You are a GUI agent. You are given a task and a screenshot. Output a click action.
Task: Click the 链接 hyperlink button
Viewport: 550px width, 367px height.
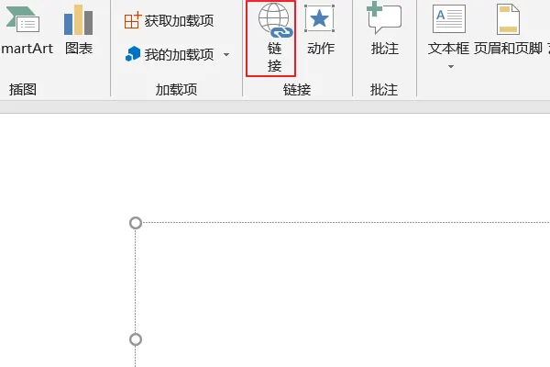[271, 39]
